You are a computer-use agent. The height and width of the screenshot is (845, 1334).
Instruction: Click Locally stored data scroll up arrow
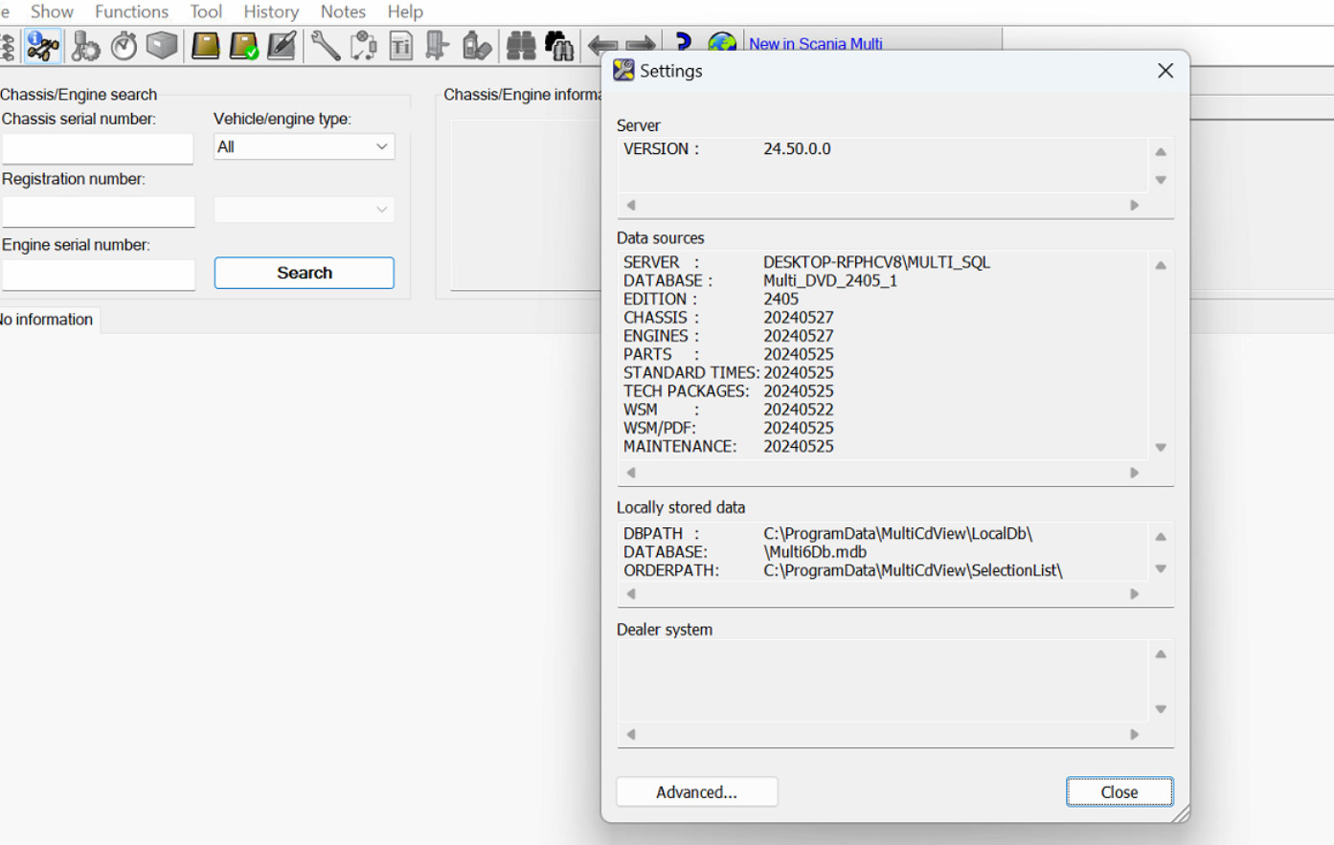(1161, 537)
